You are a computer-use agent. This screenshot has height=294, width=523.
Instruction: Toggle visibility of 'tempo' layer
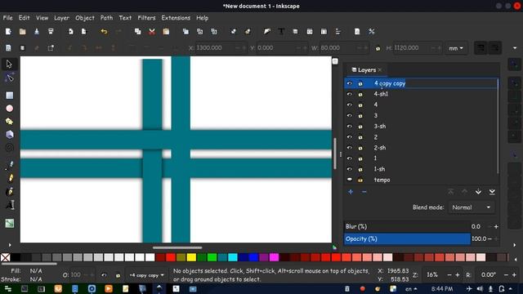pos(349,180)
